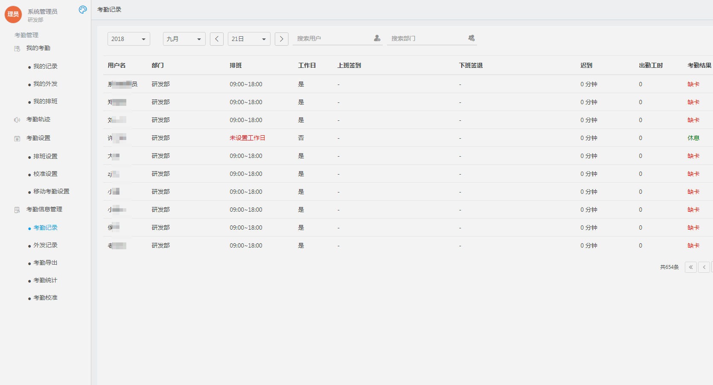Click the previous day arrow button

click(217, 39)
